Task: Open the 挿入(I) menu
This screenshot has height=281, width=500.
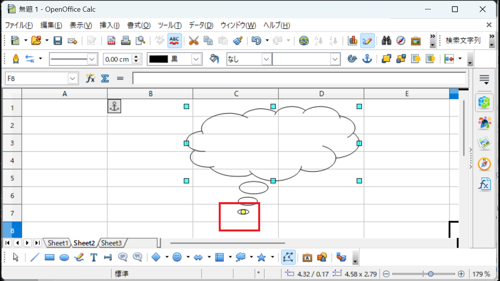Action: tap(109, 25)
